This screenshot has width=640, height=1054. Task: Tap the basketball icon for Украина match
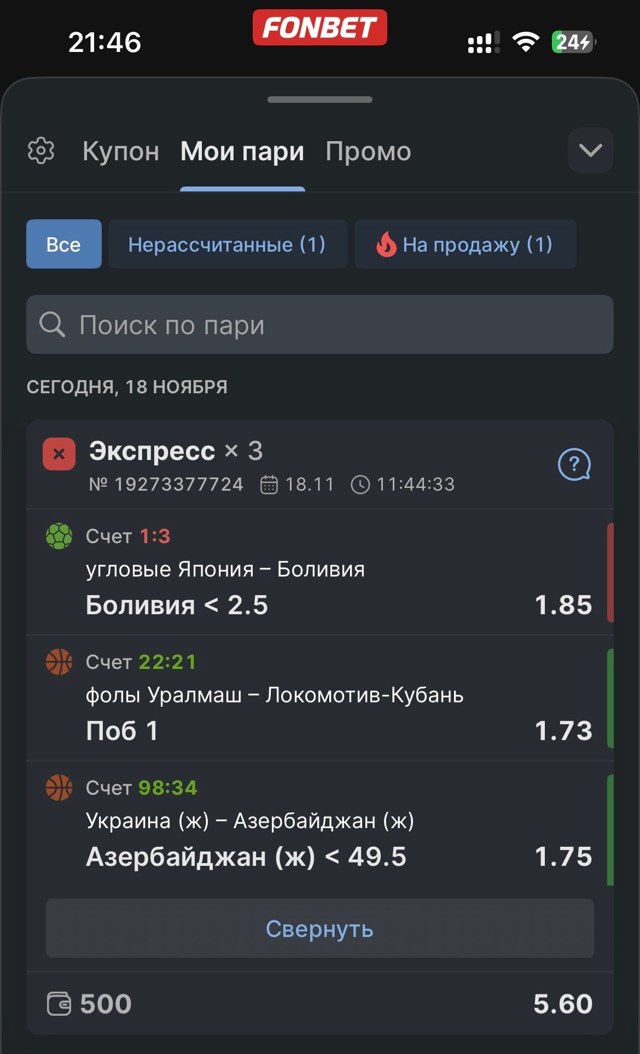tap(59, 788)
